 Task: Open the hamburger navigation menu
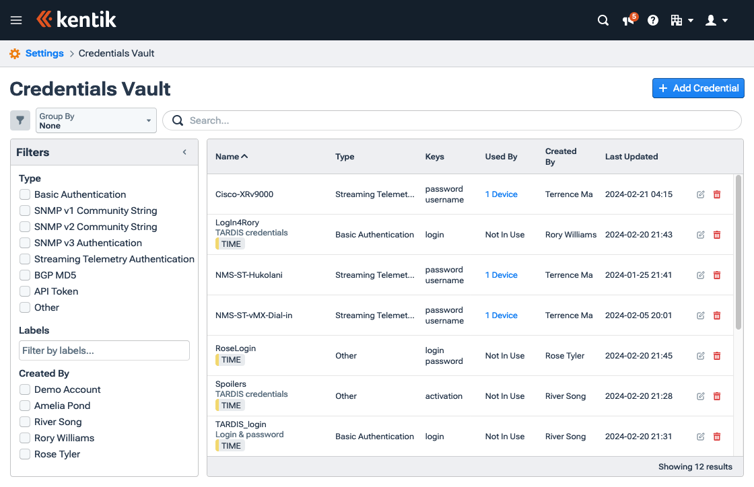pos(16,20)
